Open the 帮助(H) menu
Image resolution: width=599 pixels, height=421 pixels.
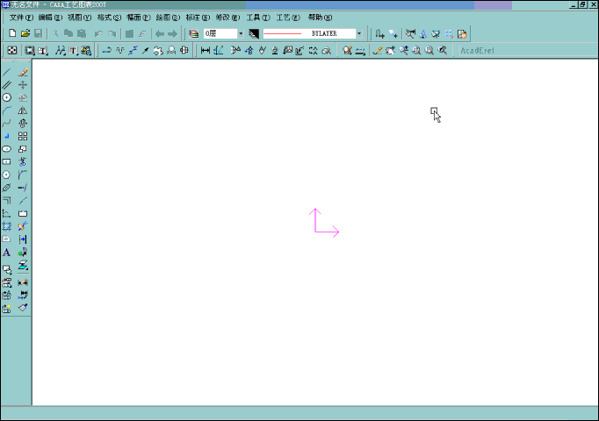[320, 18]
